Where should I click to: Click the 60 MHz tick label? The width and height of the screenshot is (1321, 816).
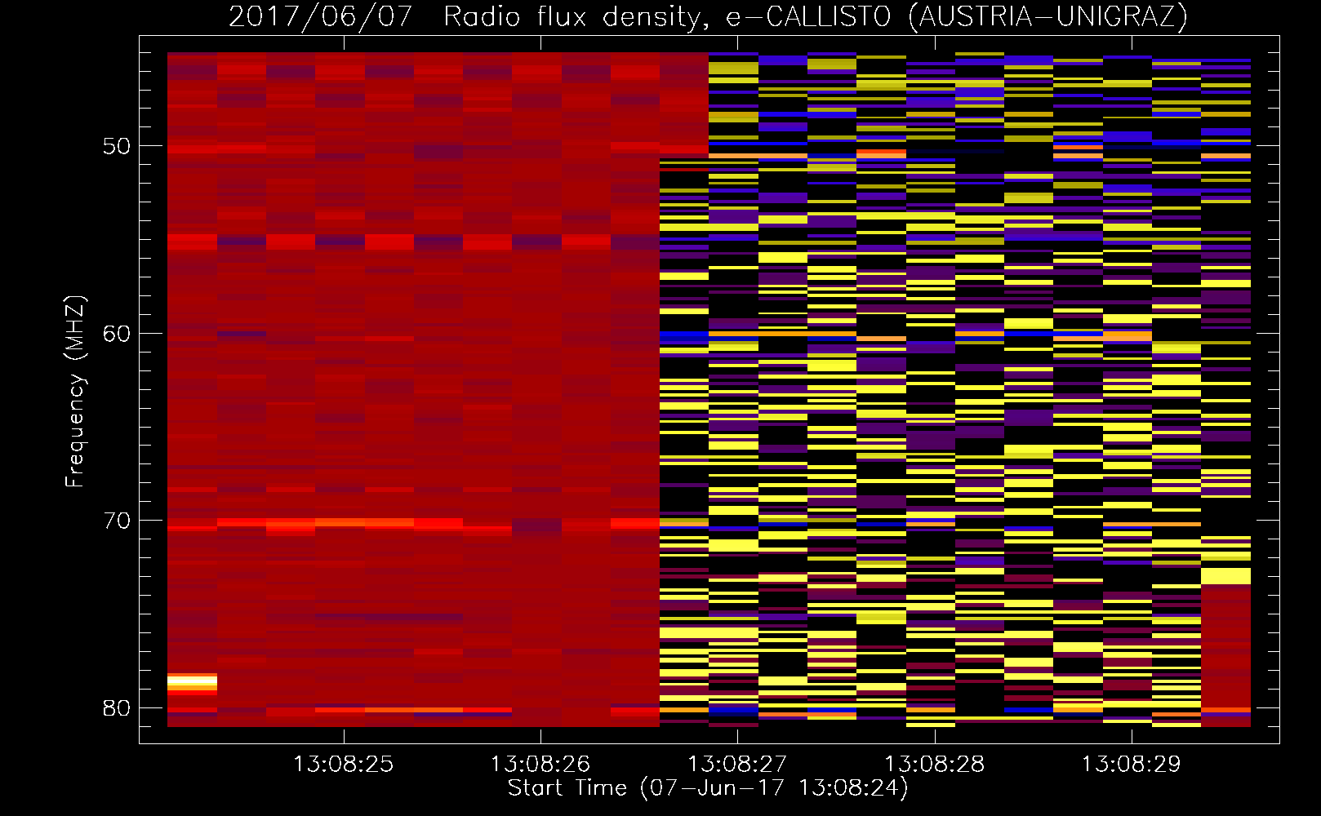pyautogui.click(x=117, y=334)
